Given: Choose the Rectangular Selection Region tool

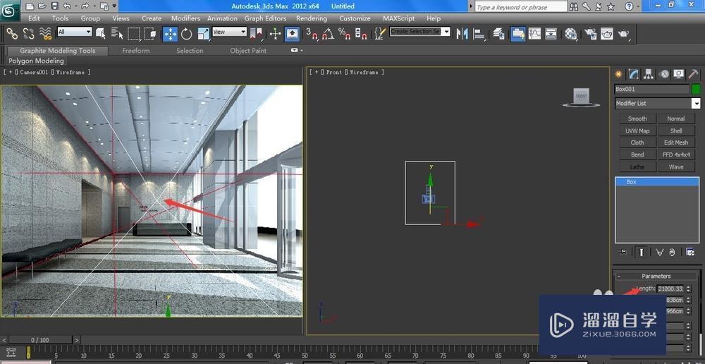Looking at the screenshot, I should (x=133, y=34).
